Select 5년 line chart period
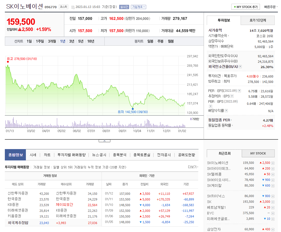 coord(81,41)
